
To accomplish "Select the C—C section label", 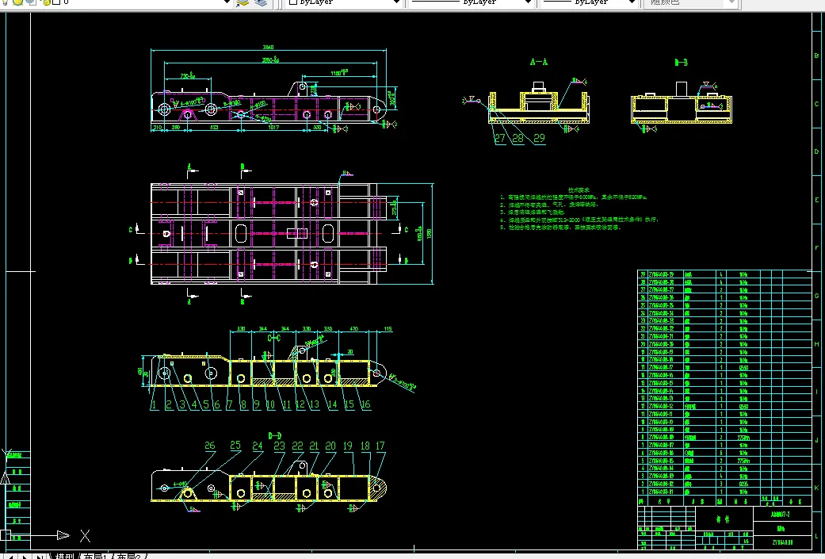I will [x=274, y=338].
